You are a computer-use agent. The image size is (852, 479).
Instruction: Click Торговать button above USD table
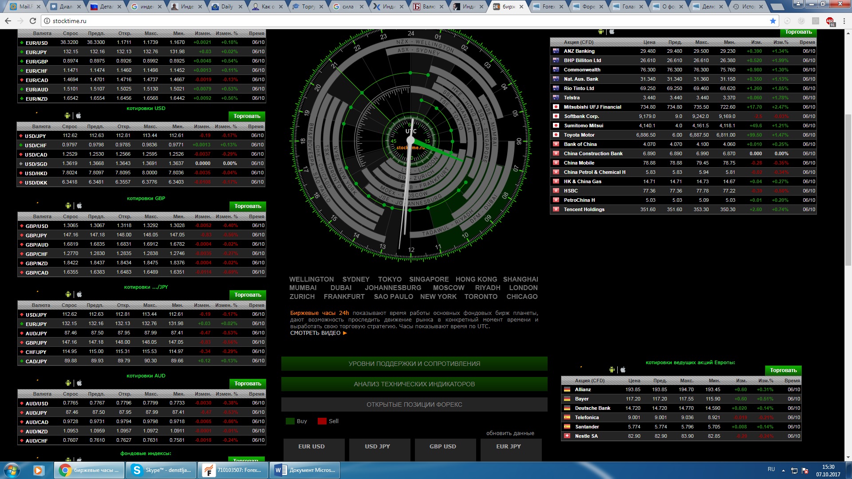tap(247, 116)
